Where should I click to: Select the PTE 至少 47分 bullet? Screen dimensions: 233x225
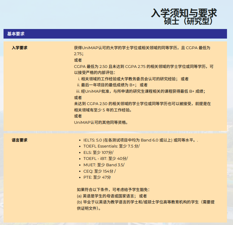click(x=97, y=177)
